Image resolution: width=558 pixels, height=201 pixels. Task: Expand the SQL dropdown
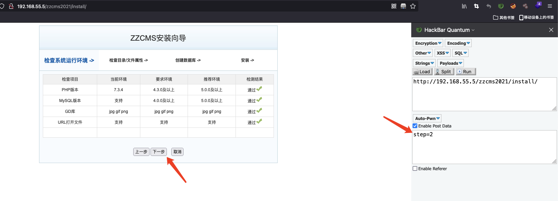[x=460, y=53]
